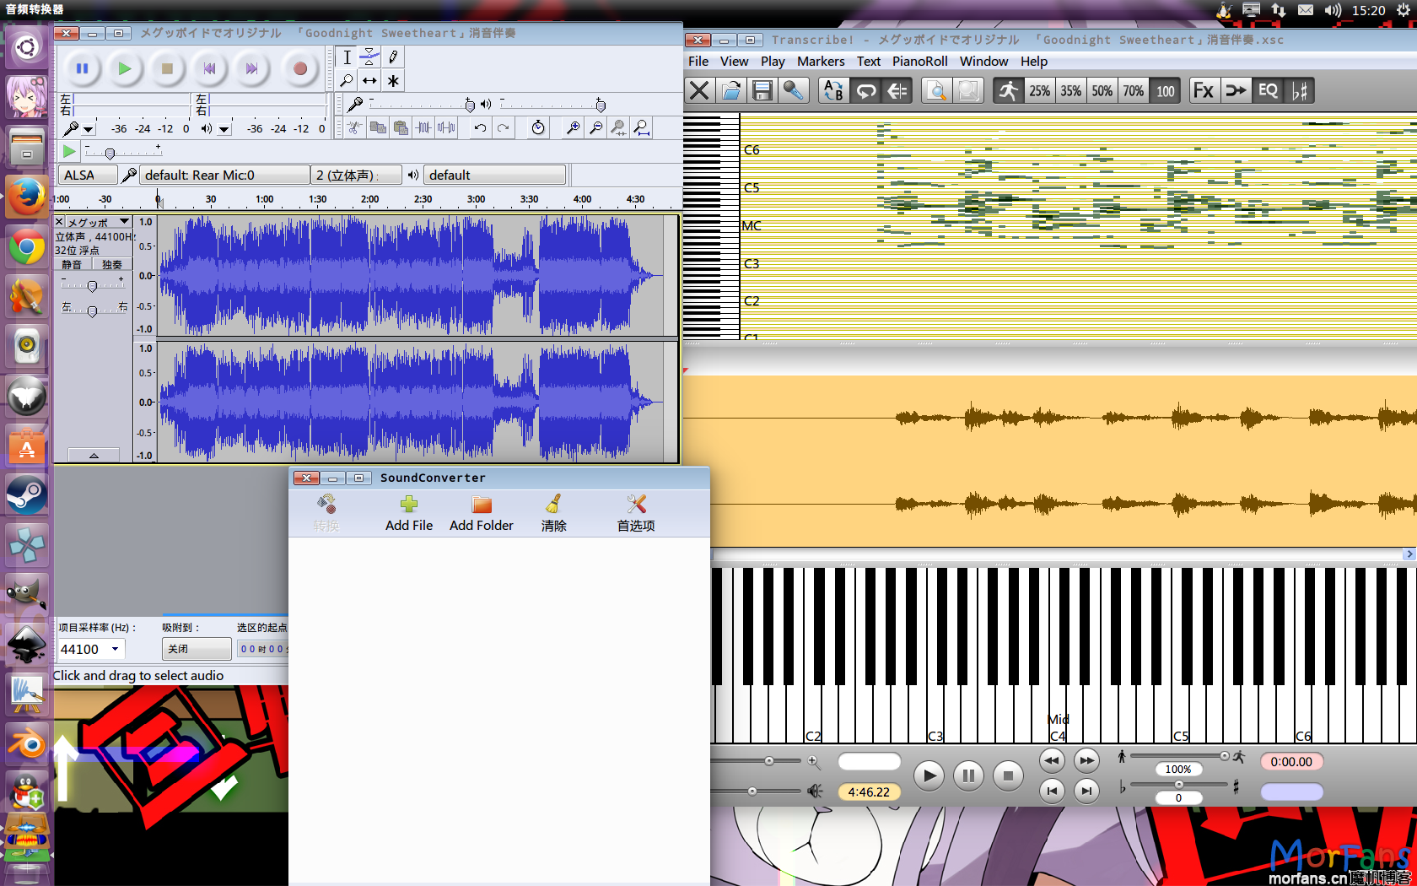Click the microphone record icon in Transcribe toolbar
This screenshot has width=1417, height=886.
(794, 90)
